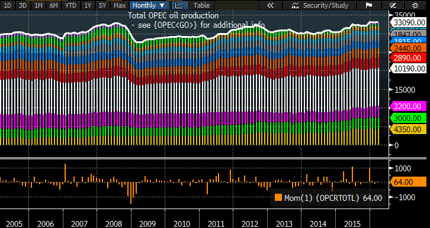Select the 3D time range
This screenshot has height=228, width=430.
23,5
